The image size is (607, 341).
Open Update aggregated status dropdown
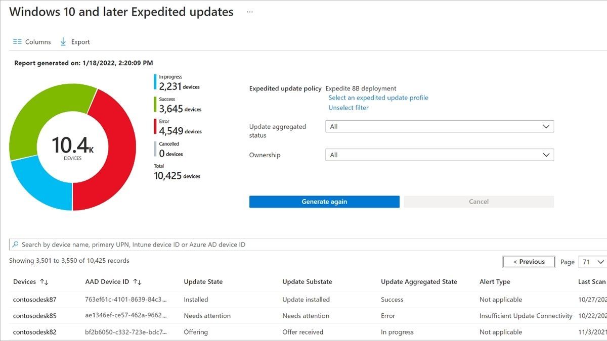(440, 127)
